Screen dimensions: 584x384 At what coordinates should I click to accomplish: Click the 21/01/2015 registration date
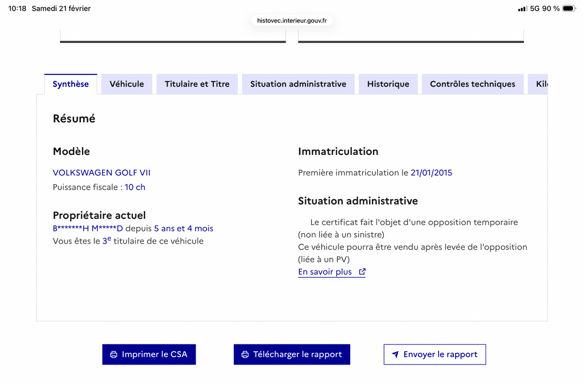431,173
